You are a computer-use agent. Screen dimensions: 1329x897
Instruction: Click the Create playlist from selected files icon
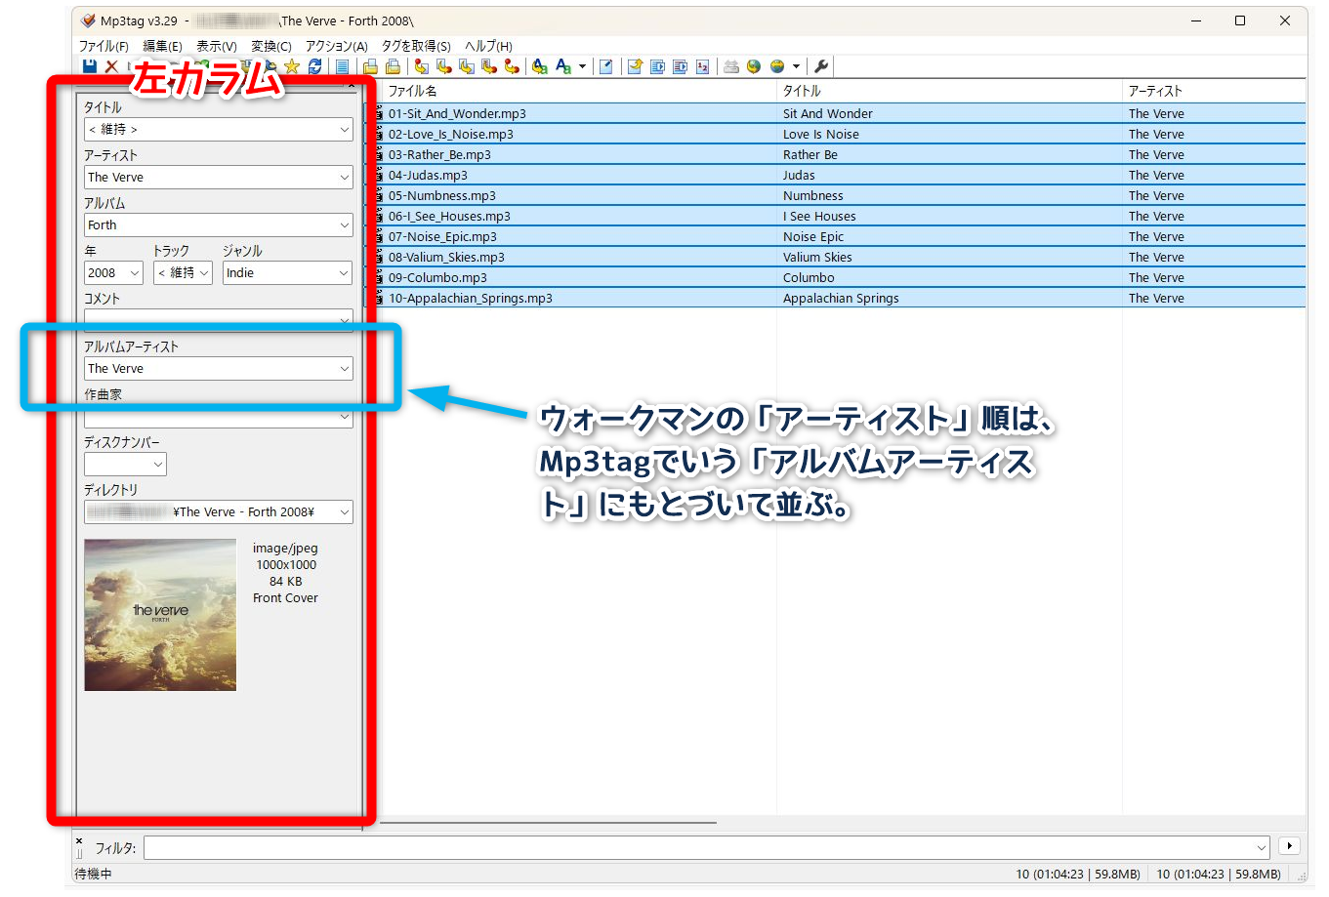[x=680, y=66]
